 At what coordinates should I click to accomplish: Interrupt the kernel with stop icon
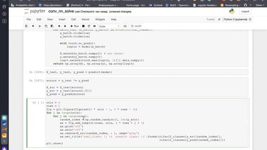pos(83,26)
